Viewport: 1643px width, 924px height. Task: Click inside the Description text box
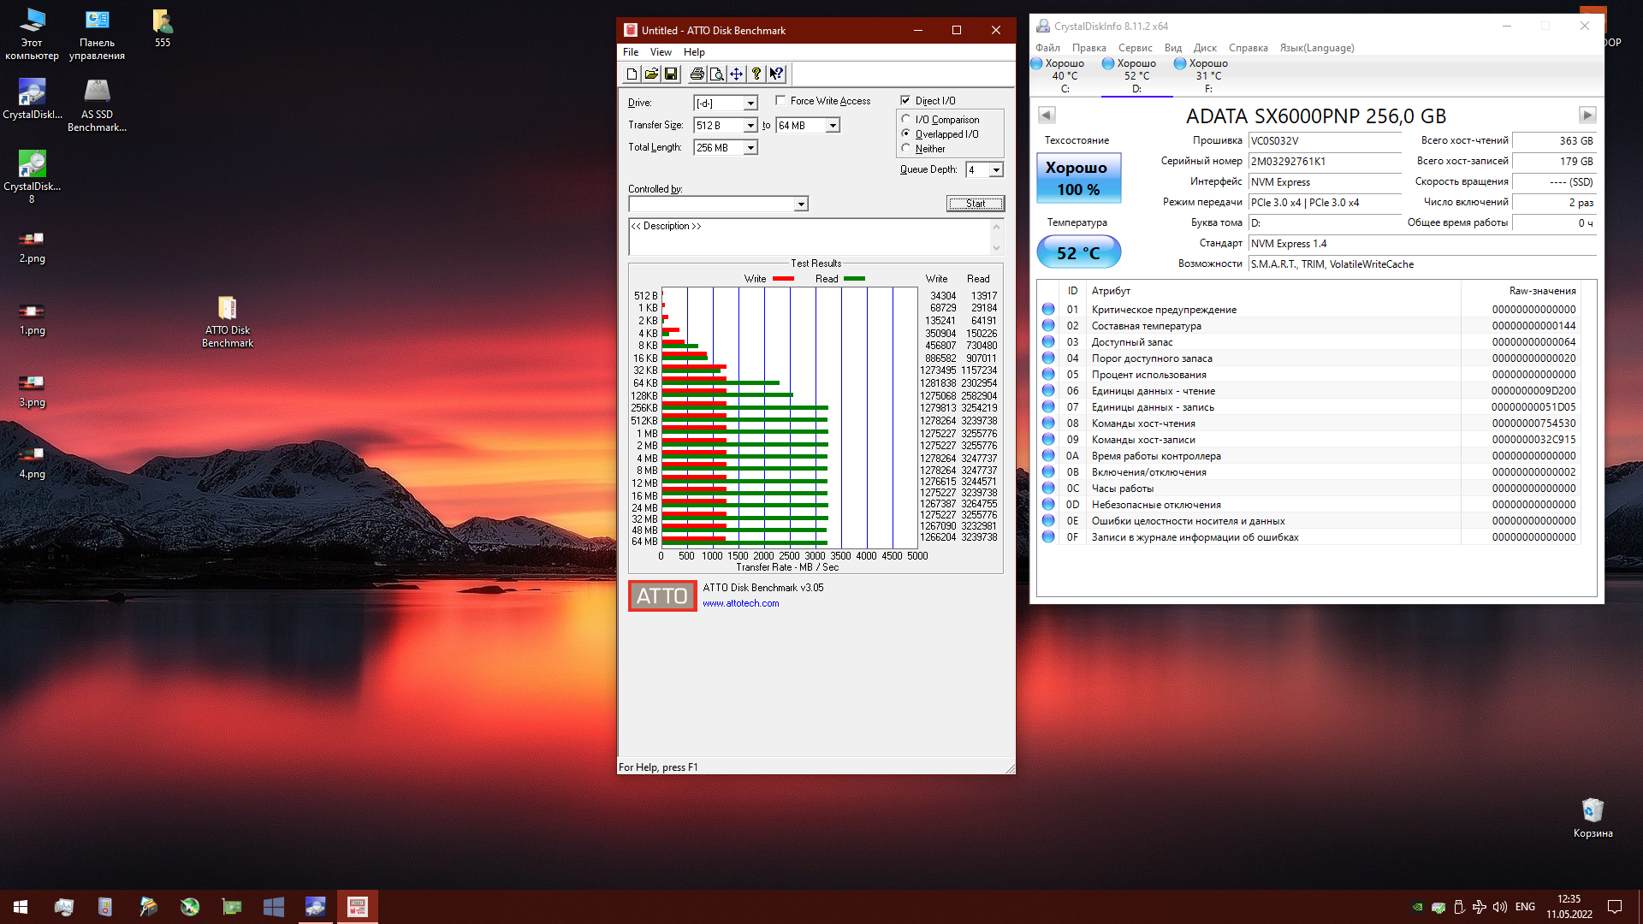pyautogui.click(x=809, y=237)
